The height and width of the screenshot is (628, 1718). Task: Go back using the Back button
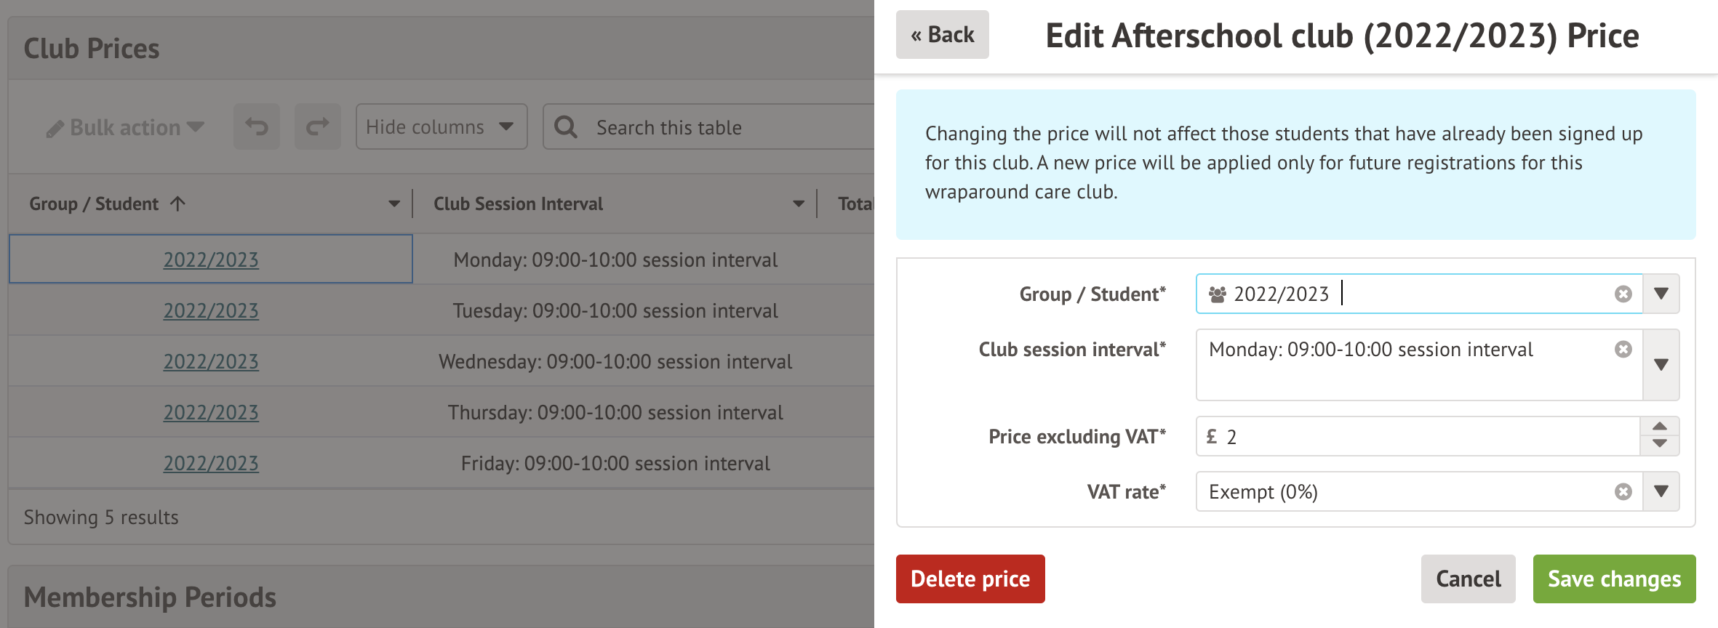942,35
